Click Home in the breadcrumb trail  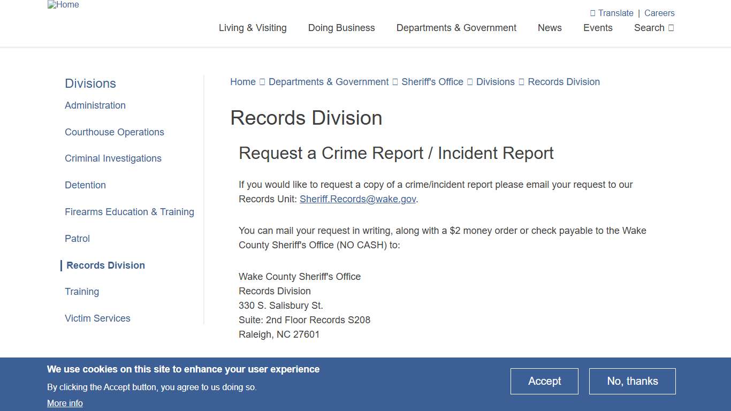click(x=242, y=81)
